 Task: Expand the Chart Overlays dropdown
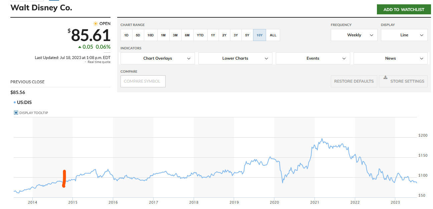click(158, 58)
